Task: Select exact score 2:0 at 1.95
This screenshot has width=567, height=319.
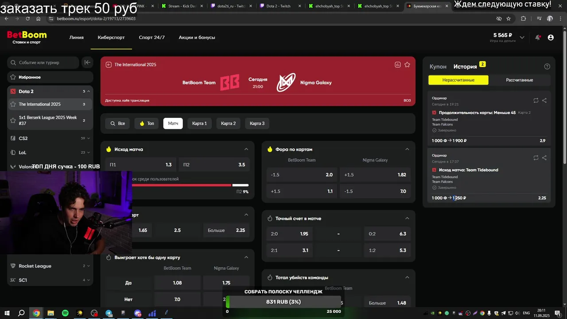Action: point(289,234)
